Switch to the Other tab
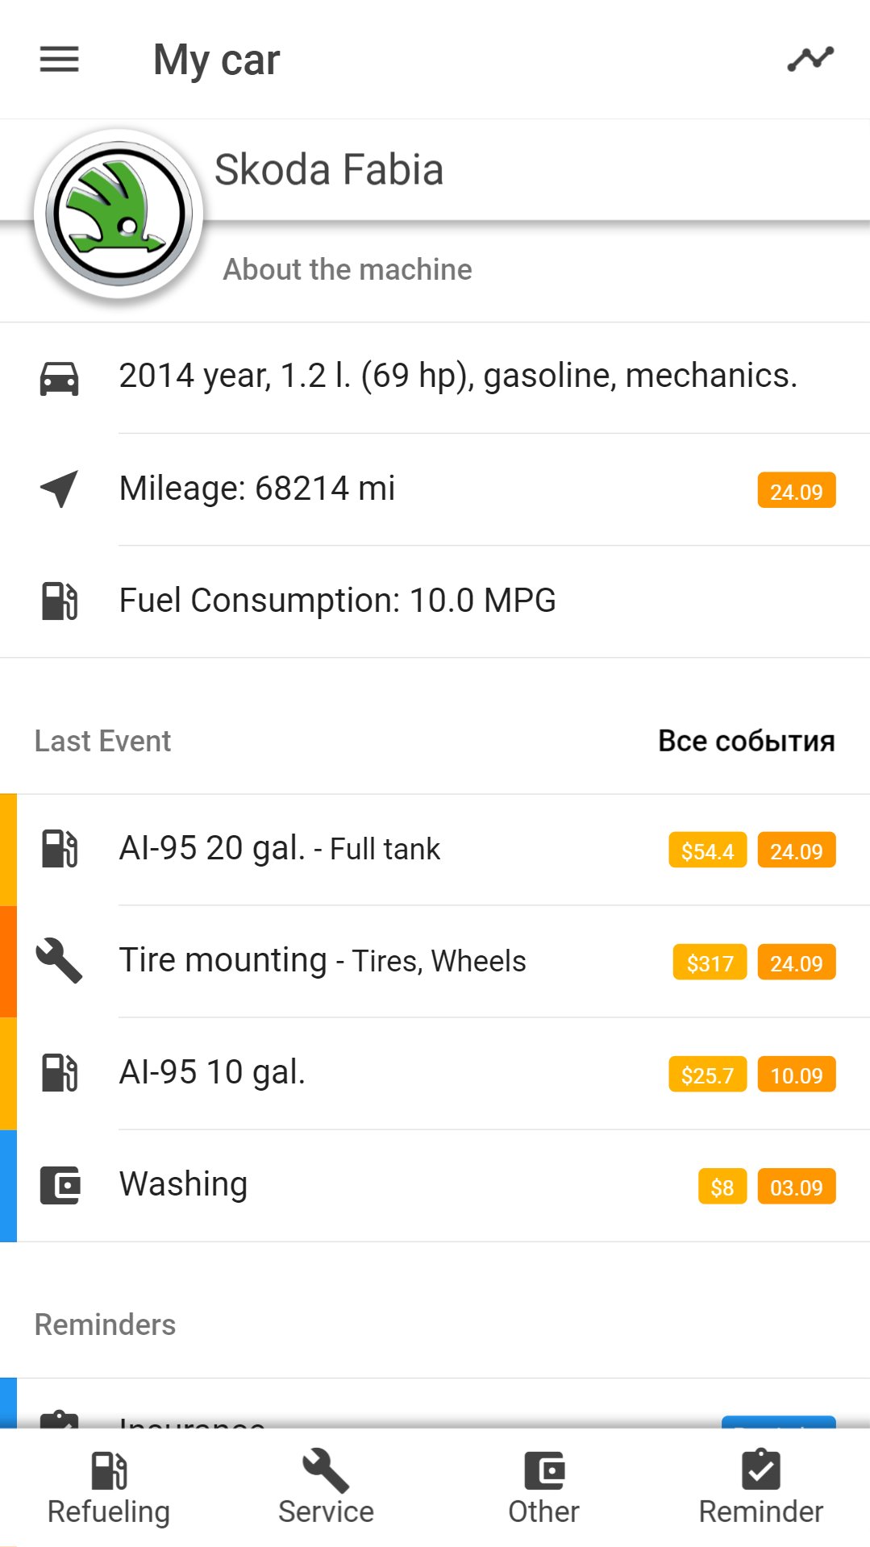 (x=543, y=1488)
